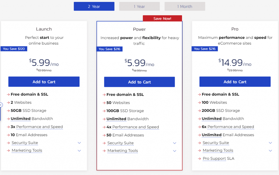Switch to 1 Month billing period

[185, 7]
